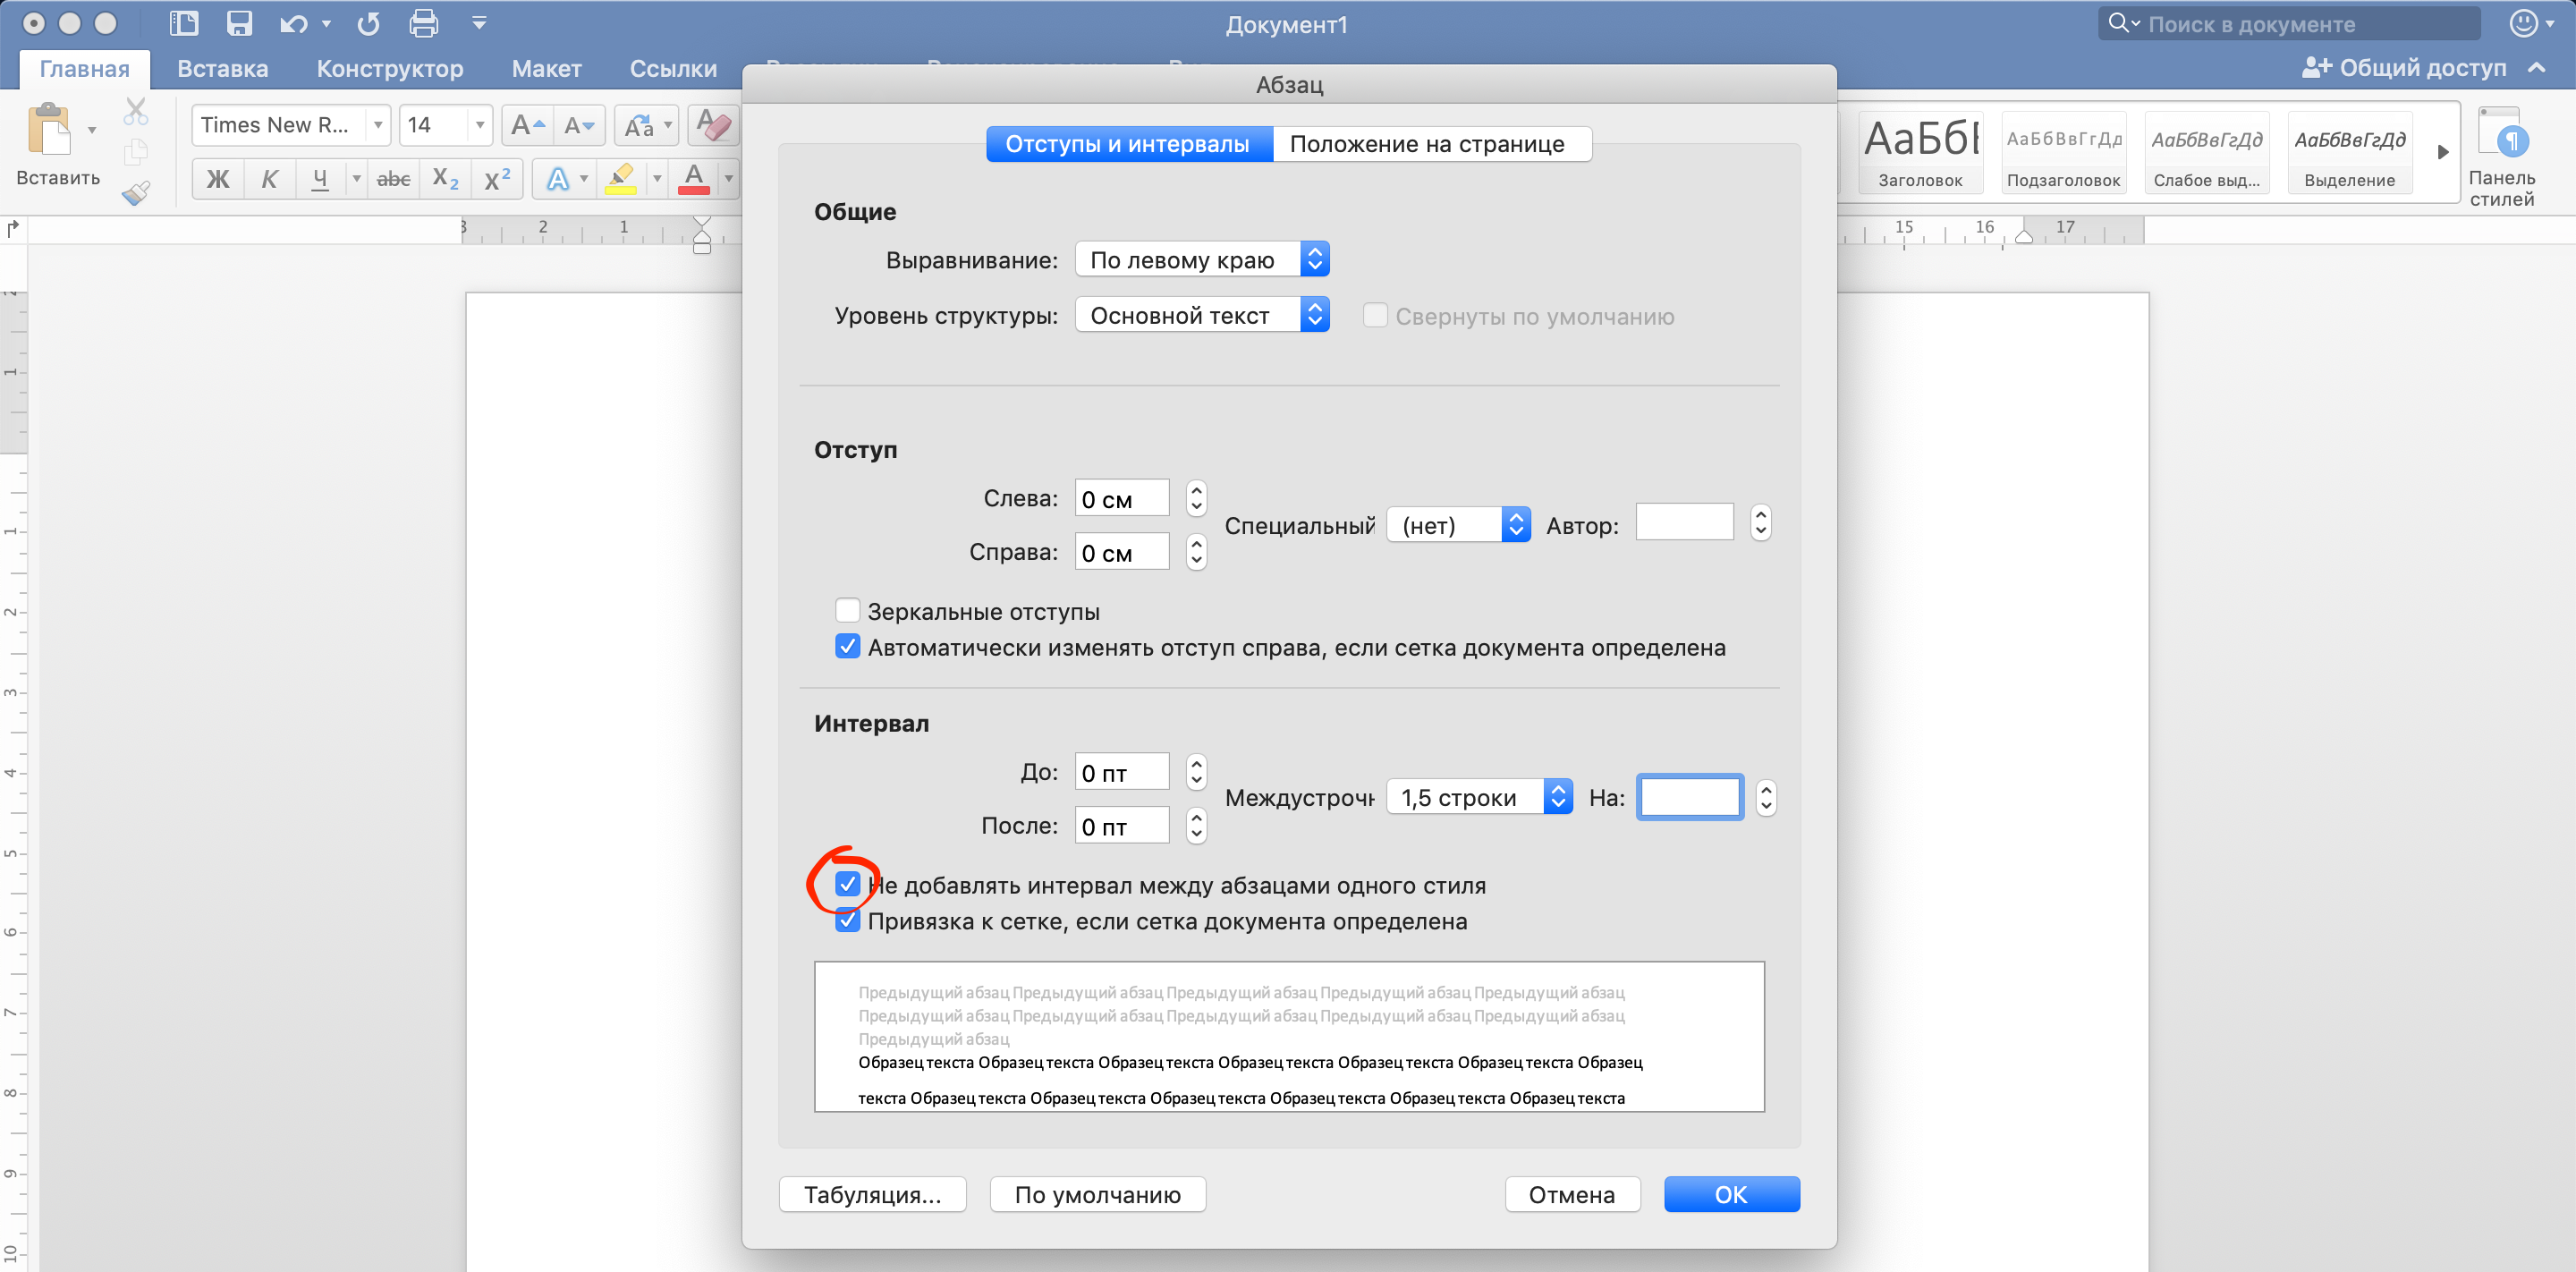The image size is (2576, 1272).
Task: Enable the mirror indents checkbox
Action: coord(847,610)
